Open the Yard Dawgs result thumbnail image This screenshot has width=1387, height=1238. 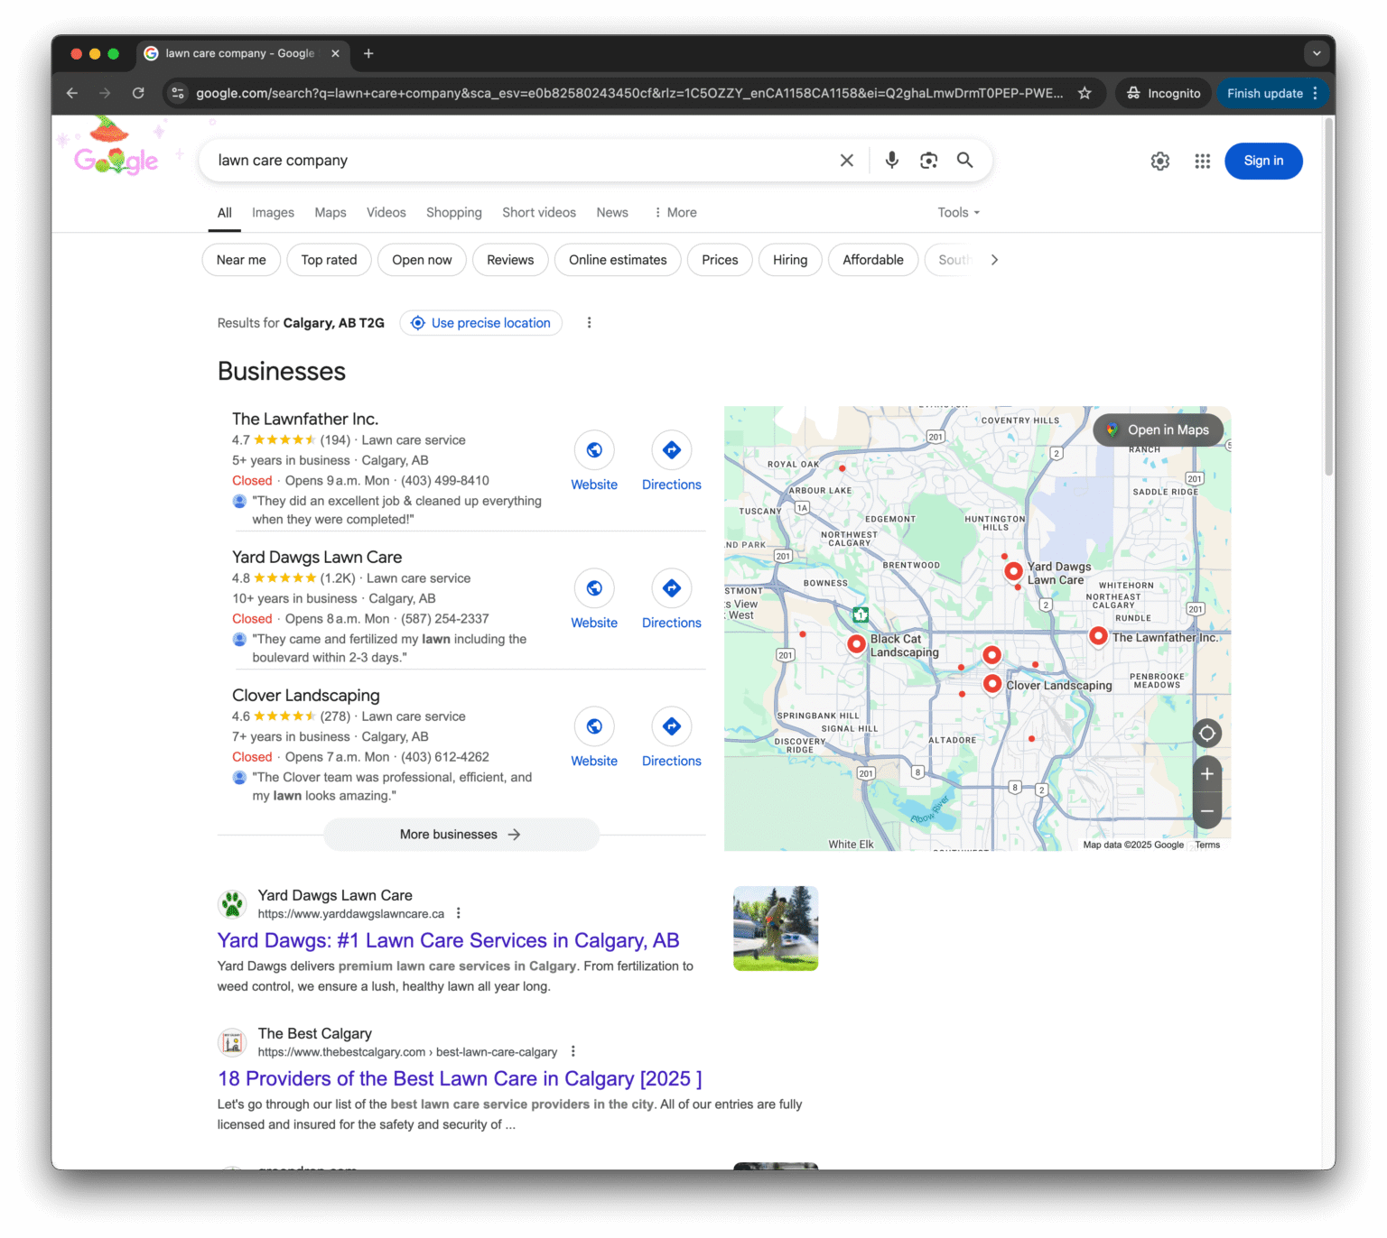(776, 928)
